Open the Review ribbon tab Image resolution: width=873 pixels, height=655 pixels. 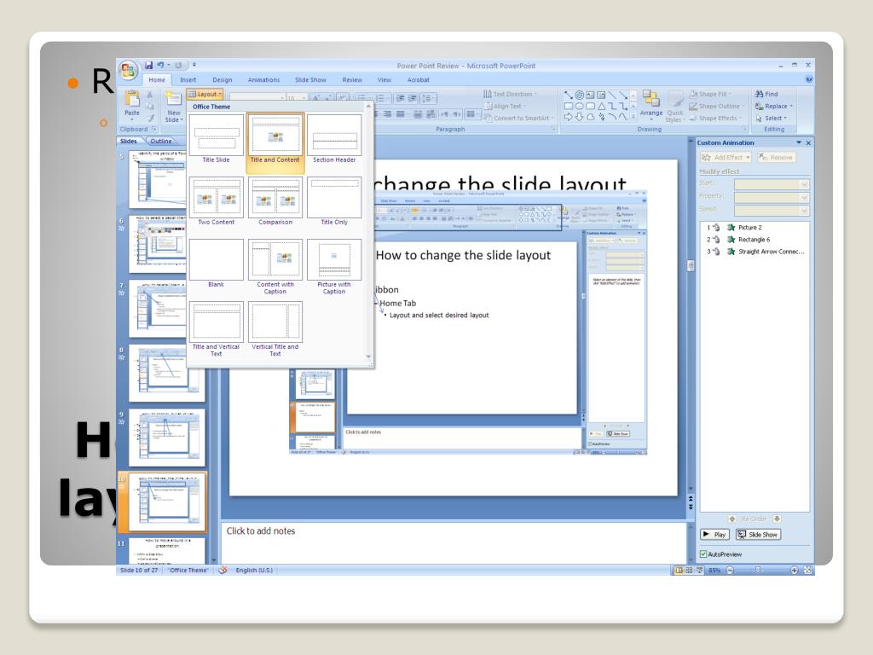(352, 79)
